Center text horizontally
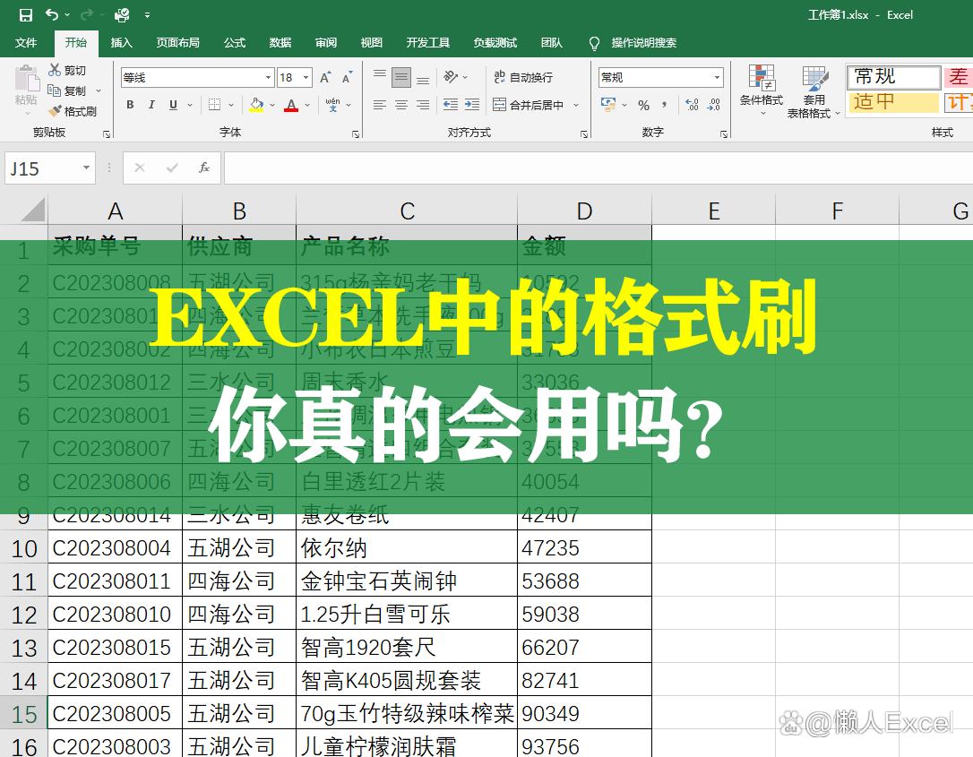 [x=401, y=105]
